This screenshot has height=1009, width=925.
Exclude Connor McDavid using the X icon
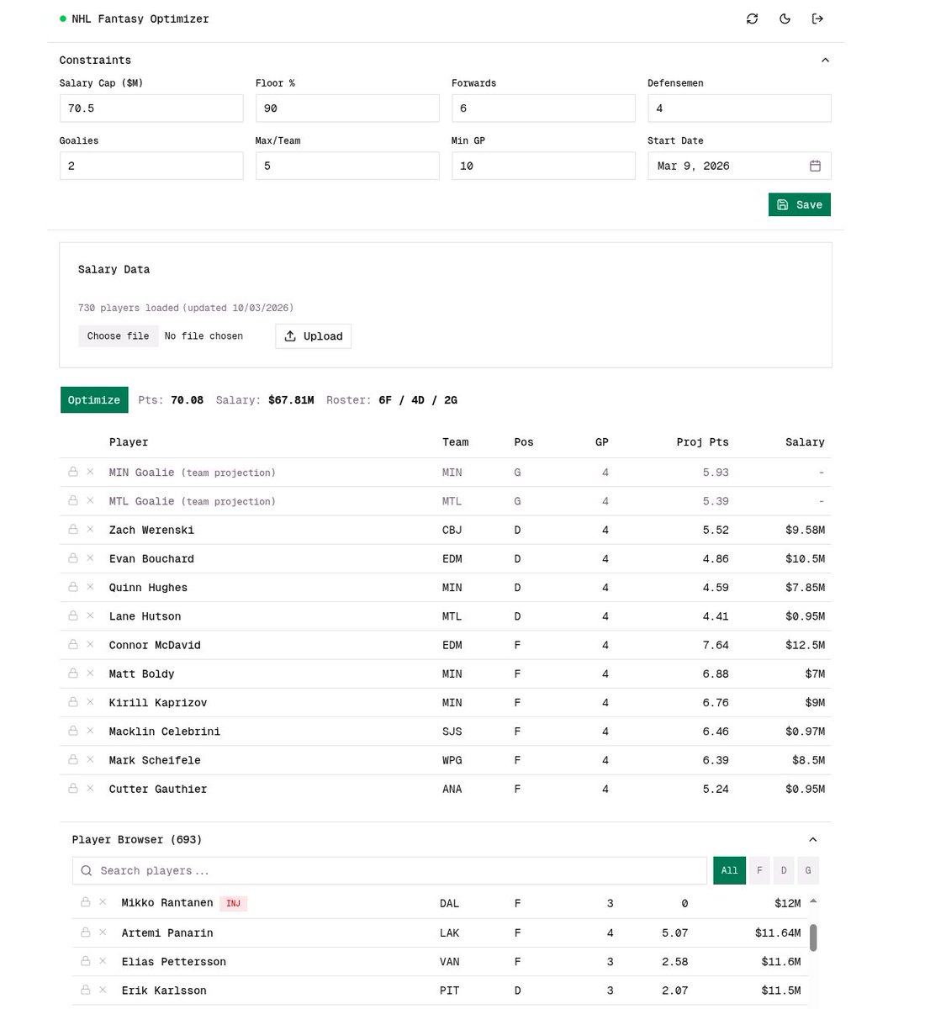[x=90, y=645]
